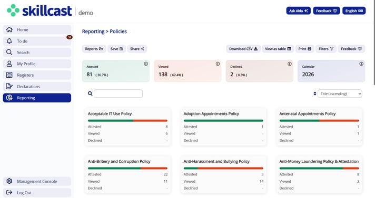
Task: Focus the policy search input field
Action: click(119, 93)
